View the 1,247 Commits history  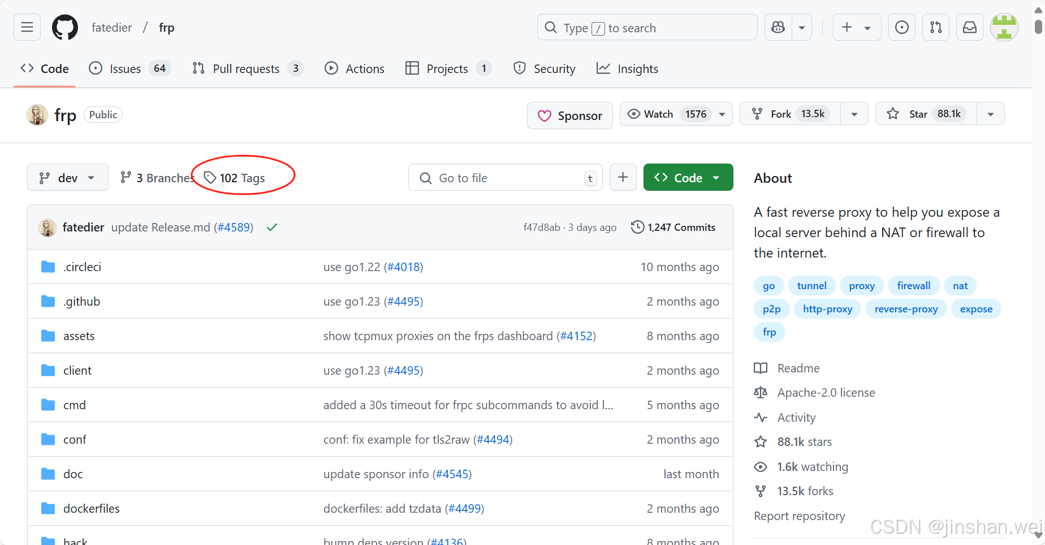(673, 227)
